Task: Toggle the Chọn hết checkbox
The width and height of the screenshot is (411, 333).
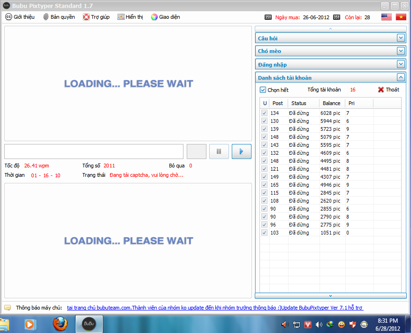Action: click(263, 90)
